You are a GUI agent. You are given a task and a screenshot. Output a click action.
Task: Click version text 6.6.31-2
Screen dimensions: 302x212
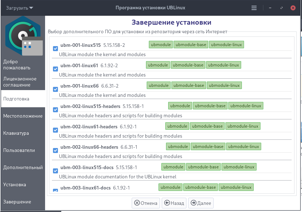coord(110,86)
